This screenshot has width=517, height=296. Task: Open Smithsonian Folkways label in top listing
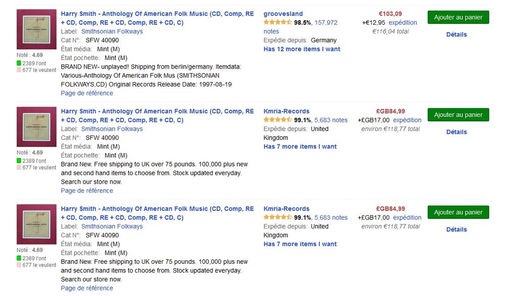point(112,32)
